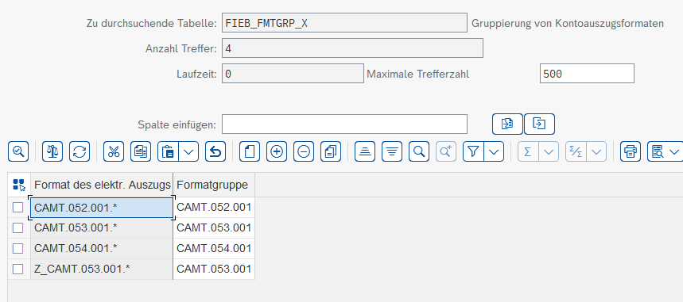Click the Print icon
This screenshot has height=302, width=683.
pyautogui.click(x=631, y=151)
